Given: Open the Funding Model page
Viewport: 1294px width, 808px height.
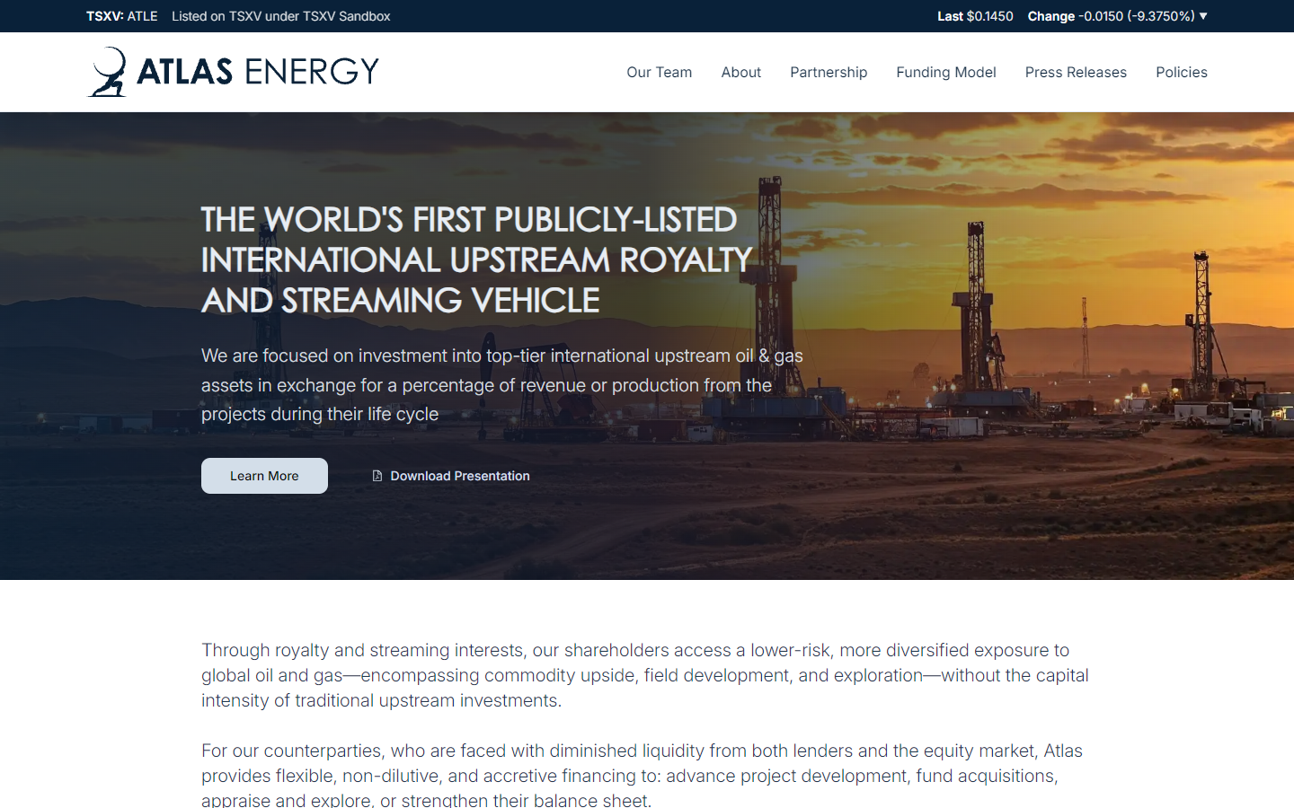Looking at the screenshot, I should (x=945, y=72).
